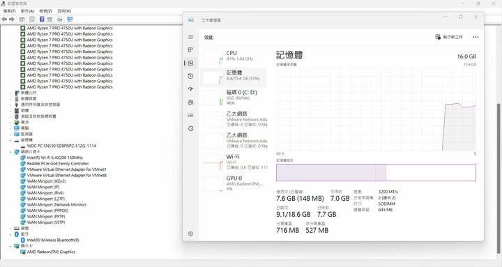This screenshot has width=502, height=267.
Task: Click the 鍵盤 keyboard category icon
Action: 17,228
